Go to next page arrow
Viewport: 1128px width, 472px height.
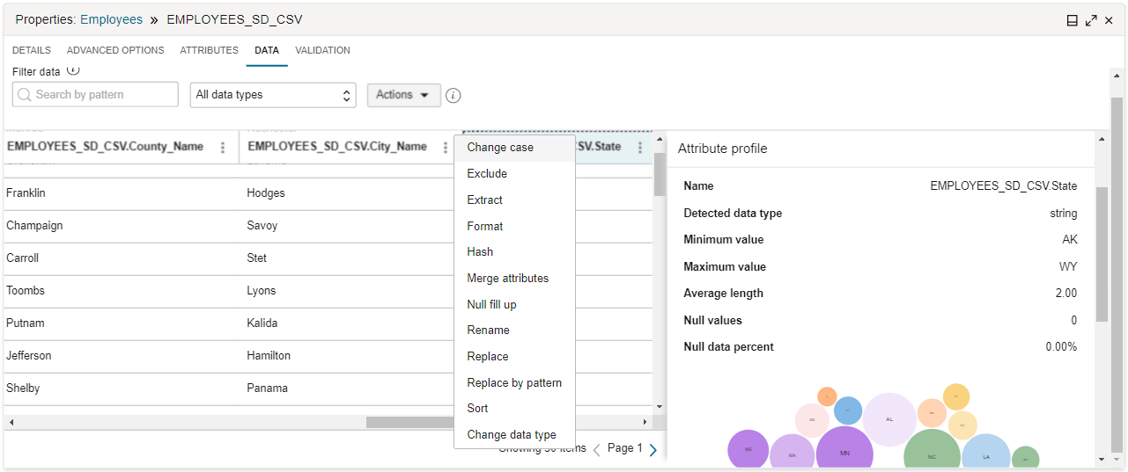coord(653,450)
